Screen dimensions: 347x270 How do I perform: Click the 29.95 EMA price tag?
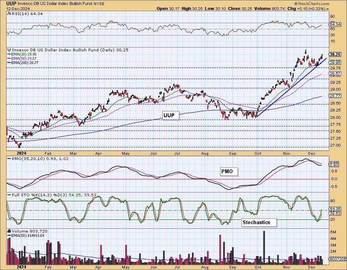pos(335,63)
